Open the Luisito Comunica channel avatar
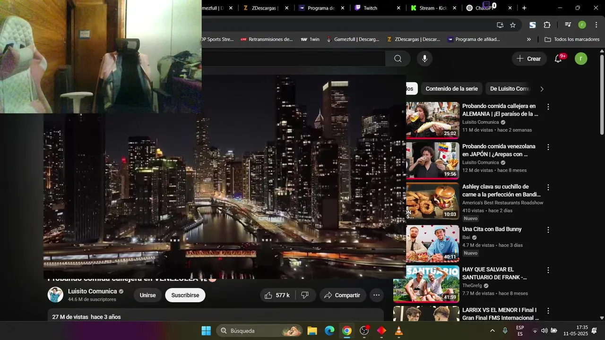The height and width of the screenshot is (340, 605). click(x=55, y=295)
